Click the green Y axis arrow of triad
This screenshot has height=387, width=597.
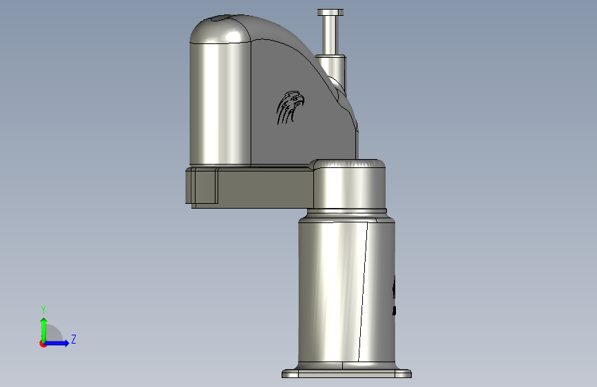pos(44,330)
